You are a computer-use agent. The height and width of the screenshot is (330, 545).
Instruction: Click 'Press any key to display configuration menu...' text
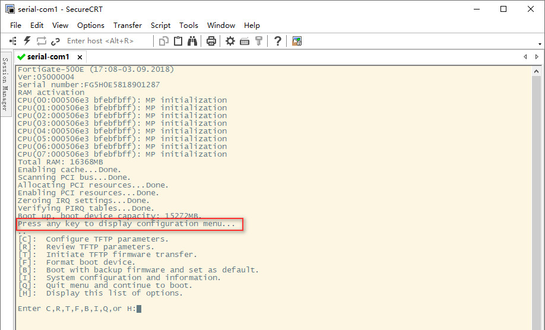126,224
